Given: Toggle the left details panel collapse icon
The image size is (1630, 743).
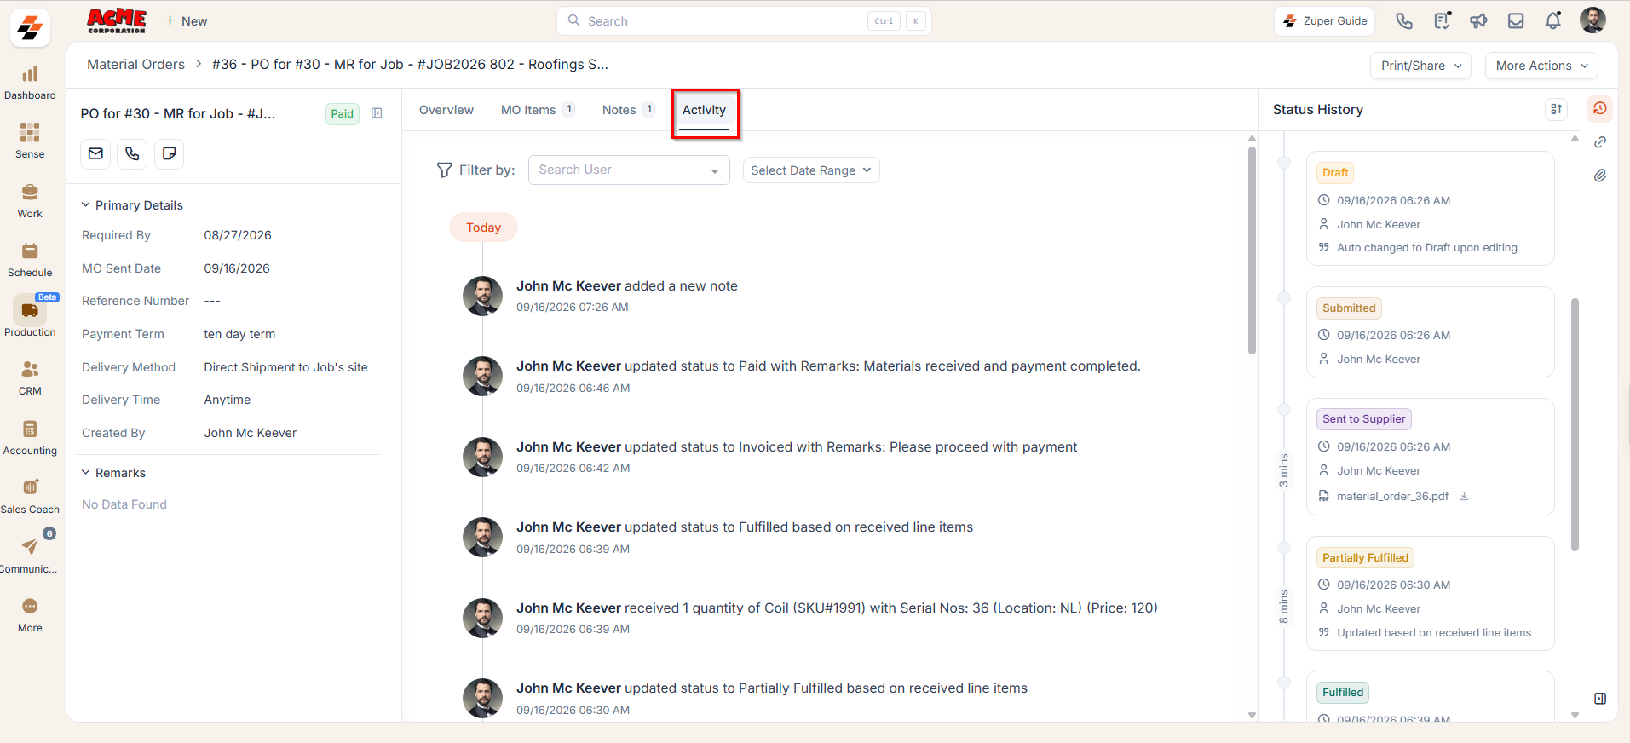Looking at the screenshot, I should click(377, 113).
